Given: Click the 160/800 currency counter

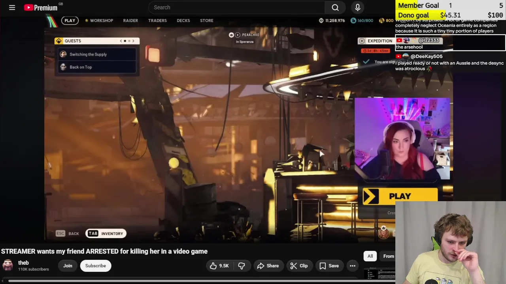Looking at the screenshot, I should (362, 21).
